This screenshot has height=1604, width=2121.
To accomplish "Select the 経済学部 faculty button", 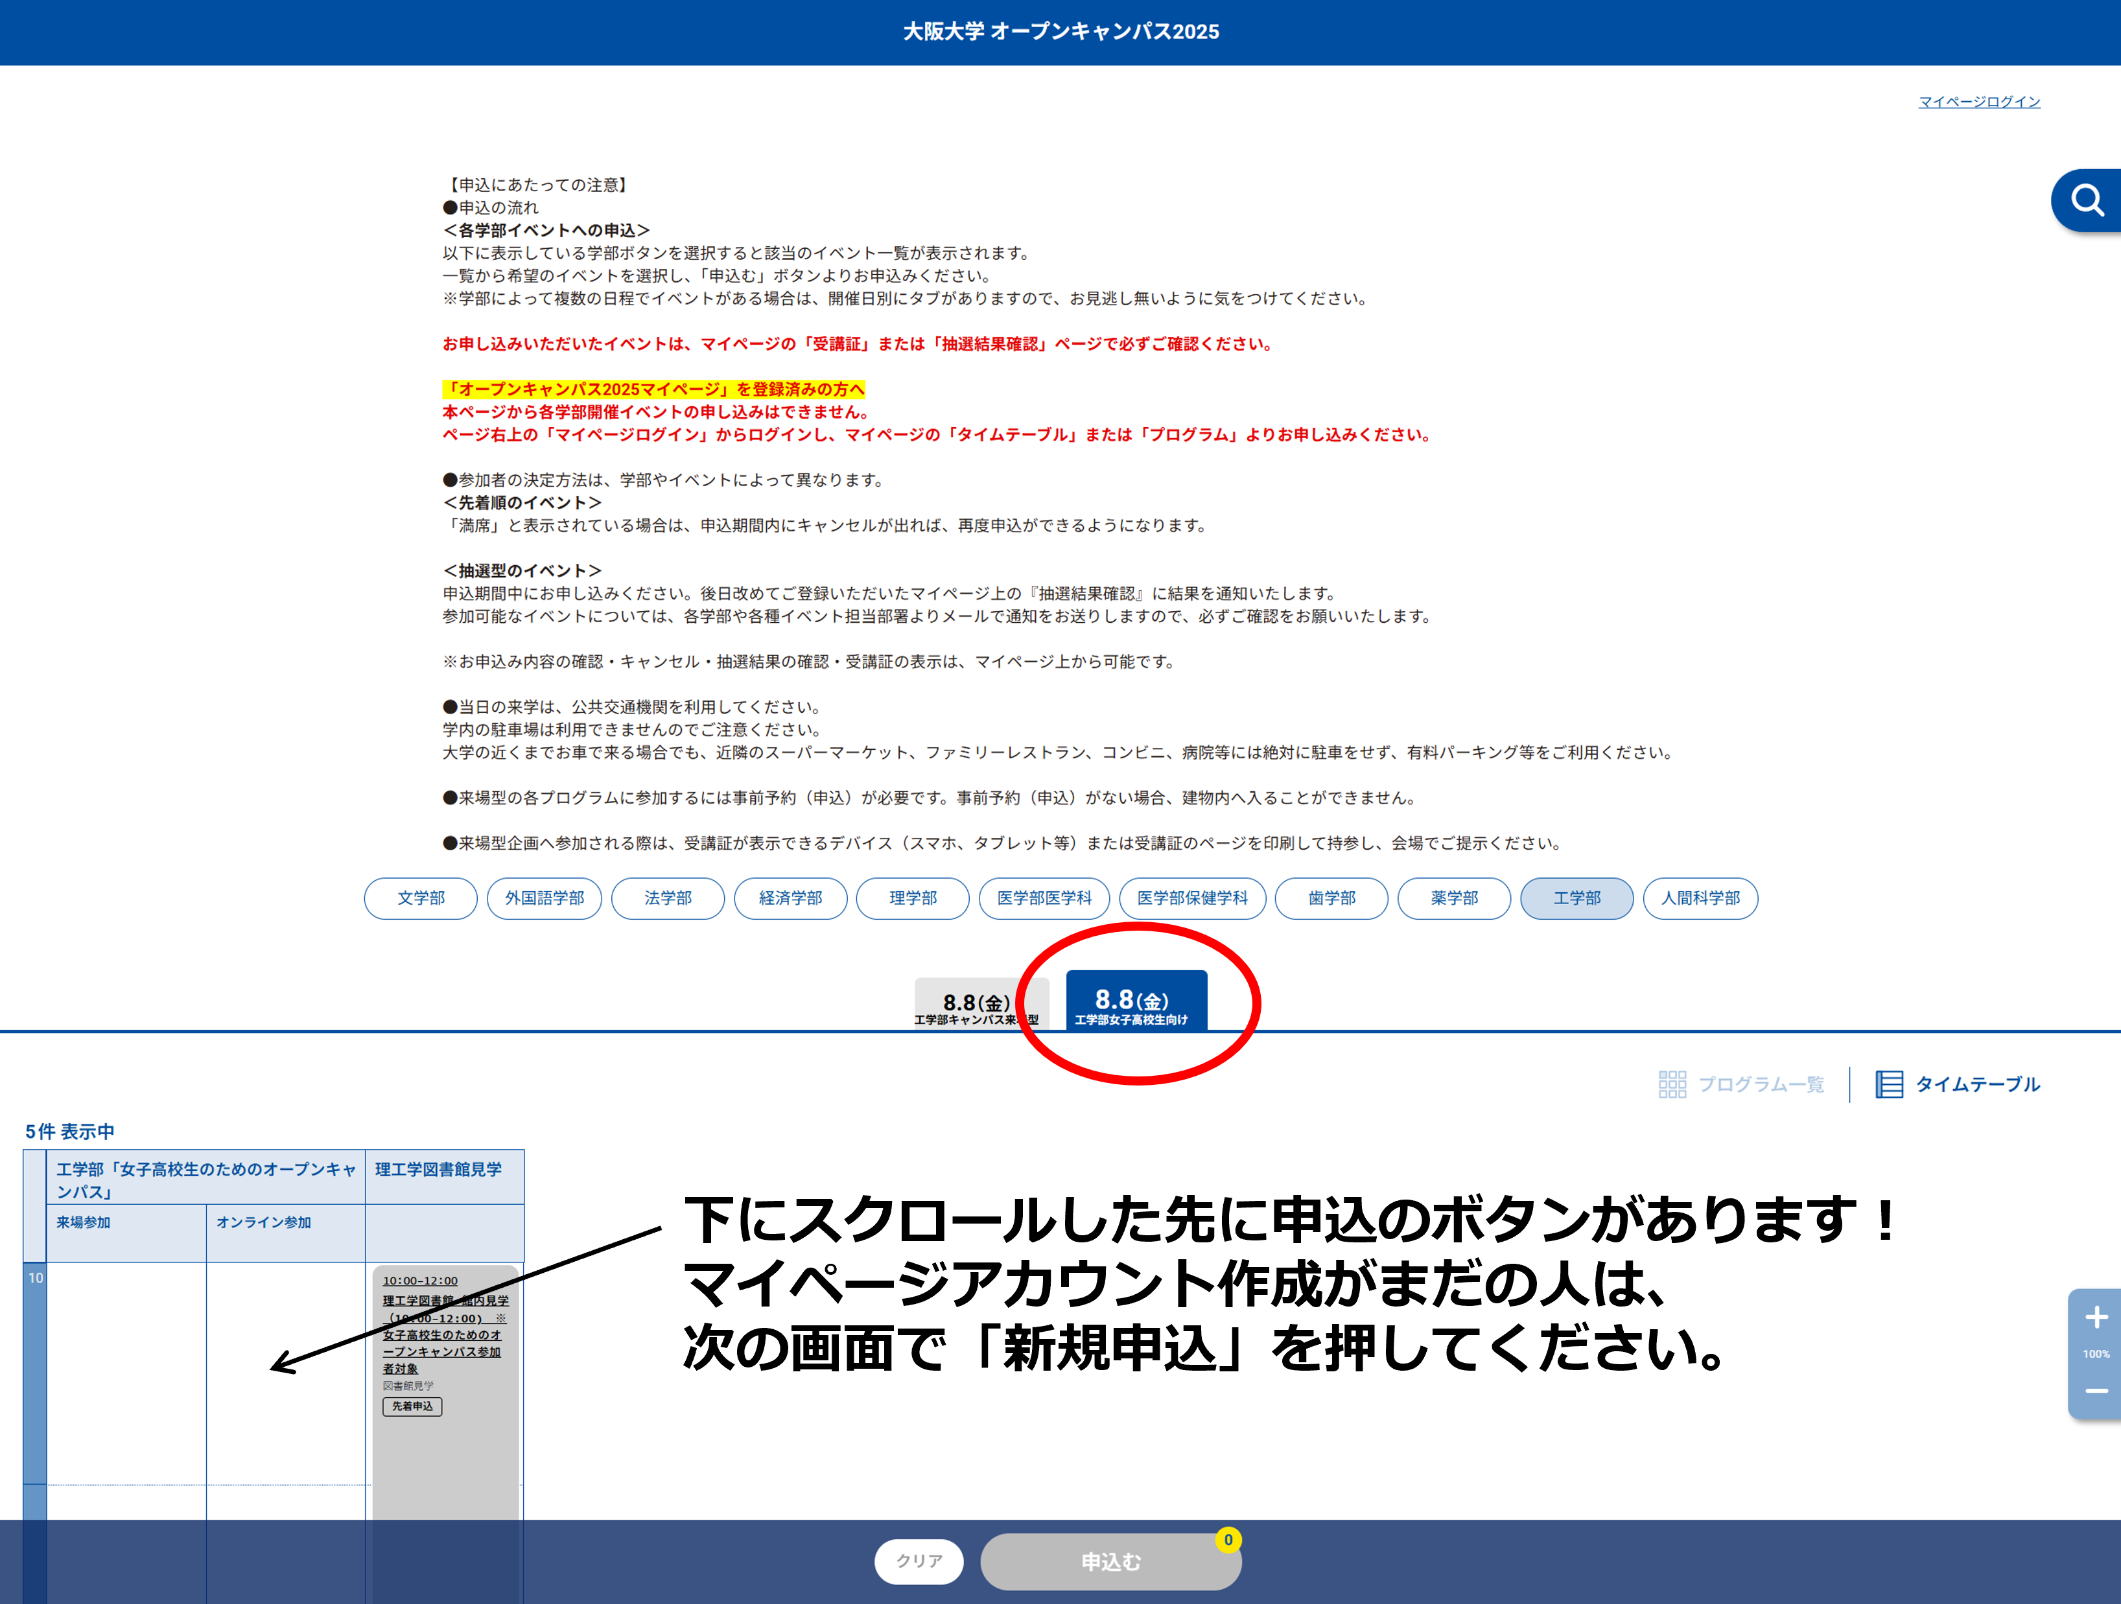I will point(791,898).
